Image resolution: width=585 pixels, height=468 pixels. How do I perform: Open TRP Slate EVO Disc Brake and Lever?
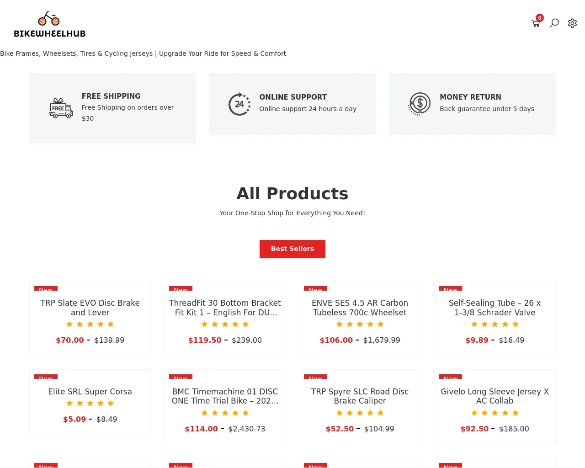[x=90, y=308]
